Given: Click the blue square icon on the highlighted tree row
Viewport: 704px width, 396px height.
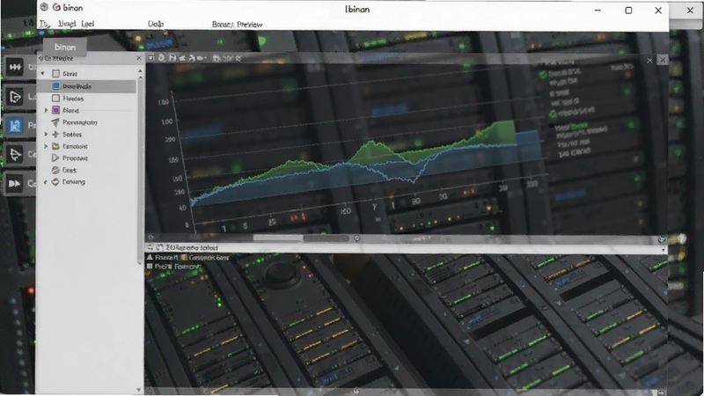Looking at the screenshot, I should (x=55, y=86).
